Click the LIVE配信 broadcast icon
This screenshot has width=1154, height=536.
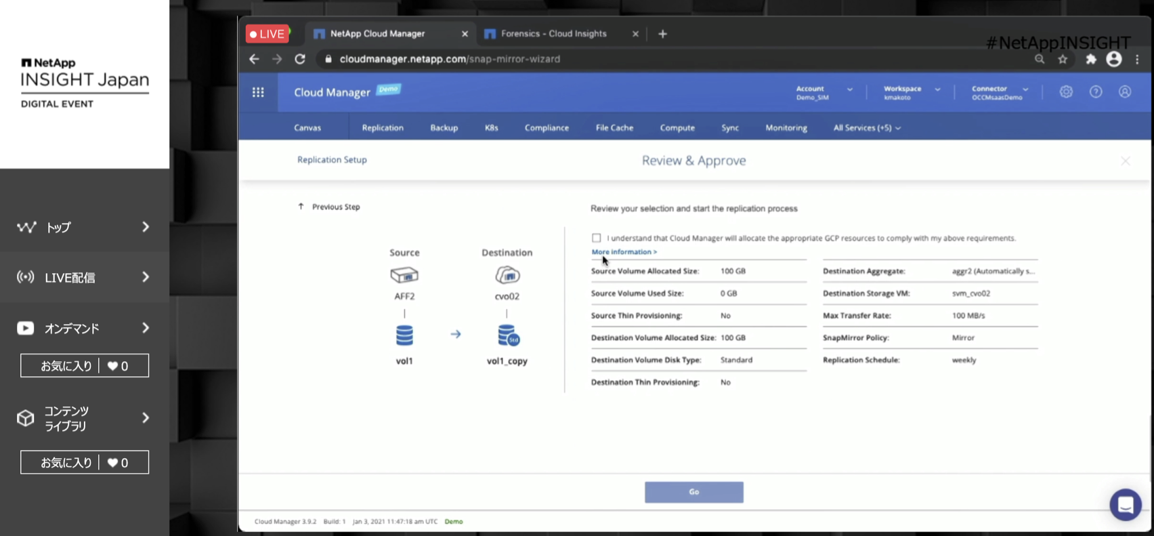pos(26,277)
